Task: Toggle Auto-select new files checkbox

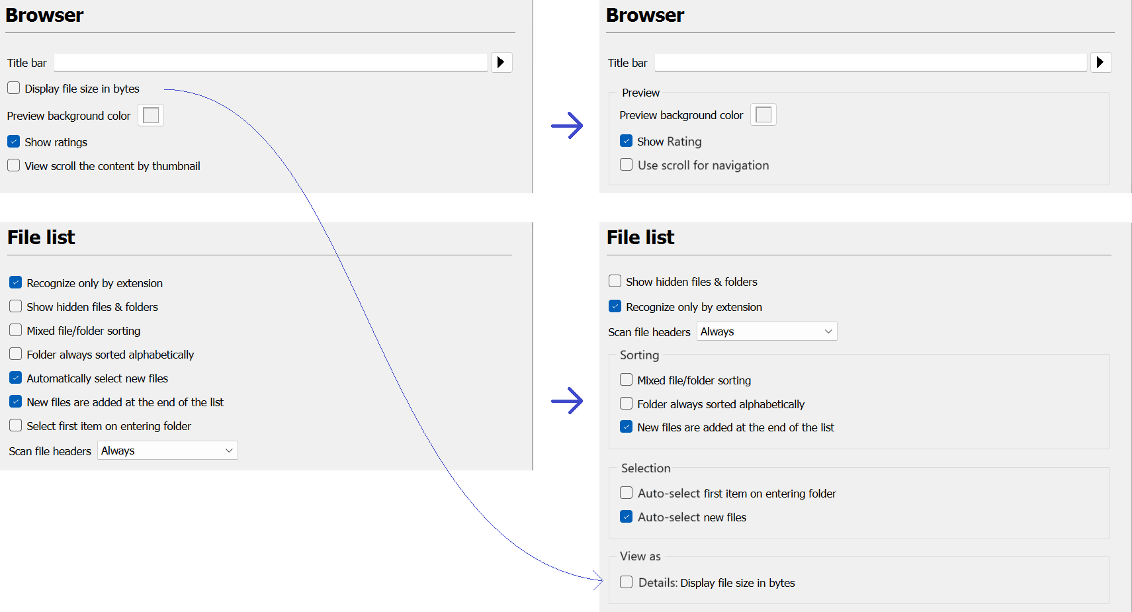Action: (x=627, y=517)
